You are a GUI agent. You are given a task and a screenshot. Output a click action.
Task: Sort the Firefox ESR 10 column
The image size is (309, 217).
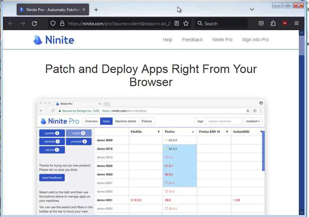click(x=227, y=132)
